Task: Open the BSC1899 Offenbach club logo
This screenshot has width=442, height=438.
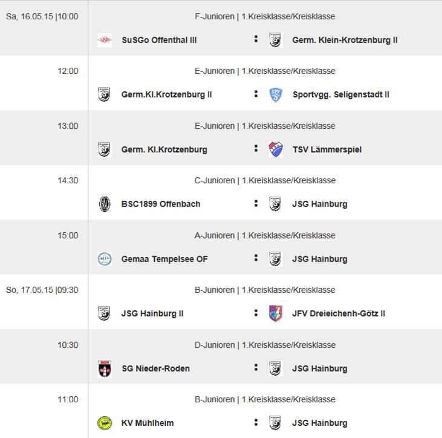Action: (105, 204)
